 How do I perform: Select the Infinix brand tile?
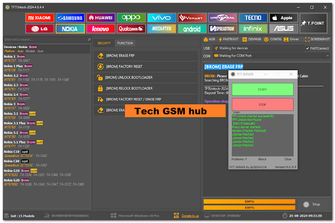click(253, 29)
